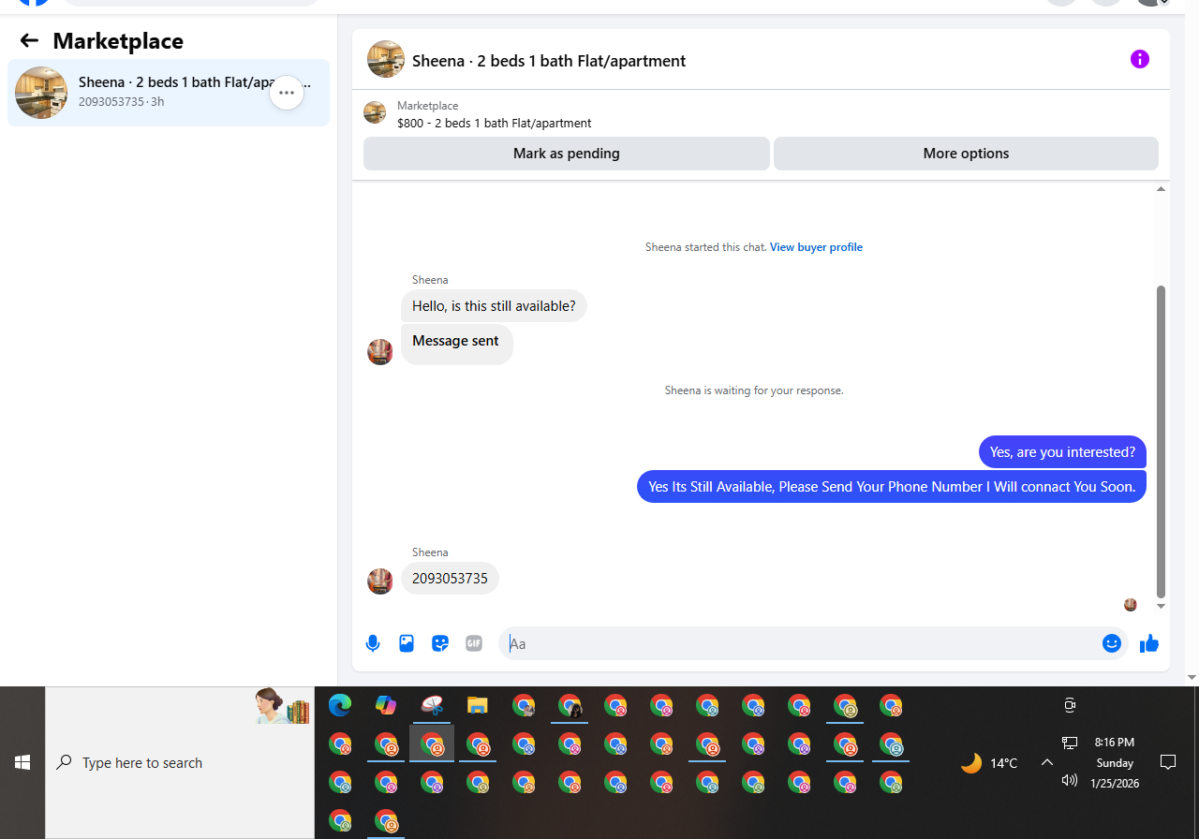Screen dimensions: 1199x839
Task: Click the chat header title for Sheena's flat
Action: pyautogui.click(x=549, y=61)
